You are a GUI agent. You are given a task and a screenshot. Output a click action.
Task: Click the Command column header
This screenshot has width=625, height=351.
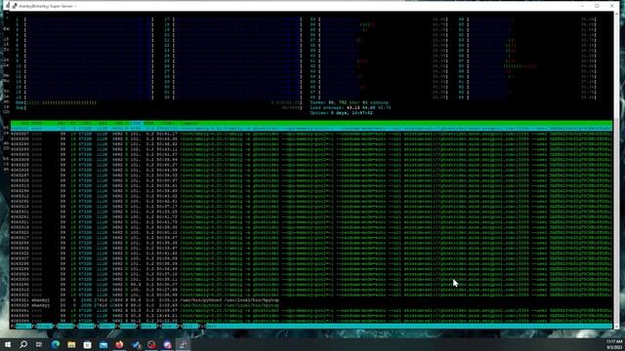point(188,124)
